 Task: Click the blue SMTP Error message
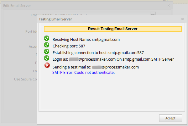pos(83,73)
